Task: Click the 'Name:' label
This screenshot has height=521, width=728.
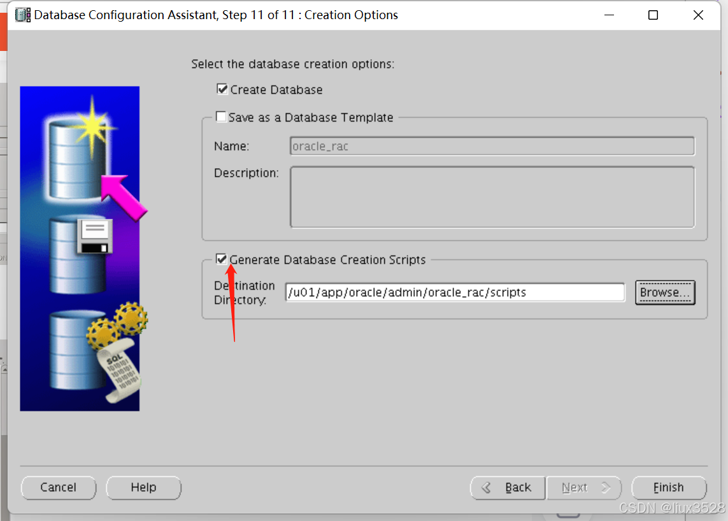Action: (x=231, y=146)
